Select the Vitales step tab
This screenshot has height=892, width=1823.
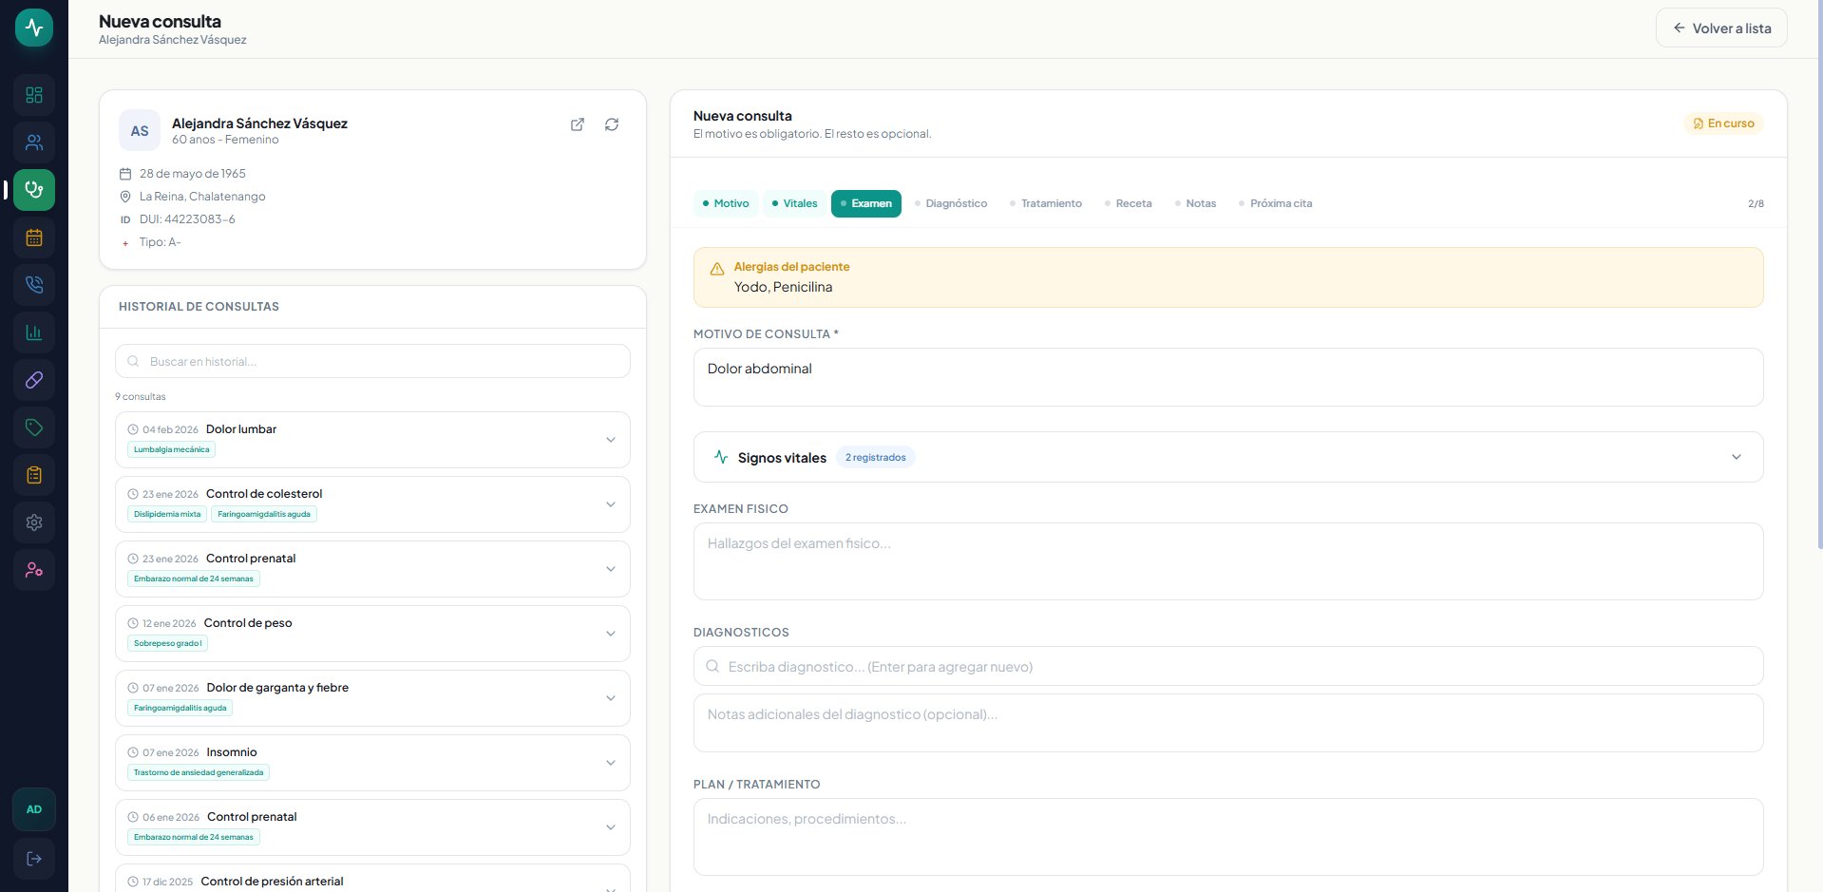(794, 203)
